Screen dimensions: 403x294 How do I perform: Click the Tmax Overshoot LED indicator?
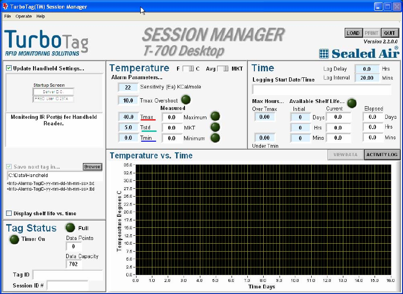pos(186,100)
